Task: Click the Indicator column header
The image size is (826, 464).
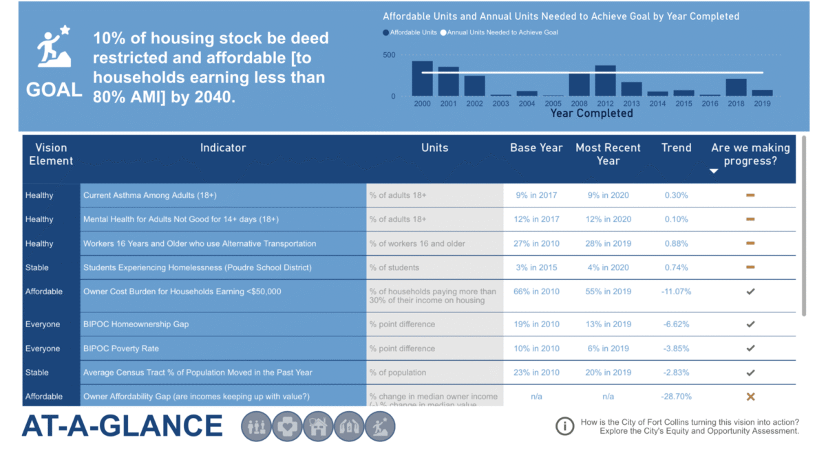Action: [x=223, y=148]
